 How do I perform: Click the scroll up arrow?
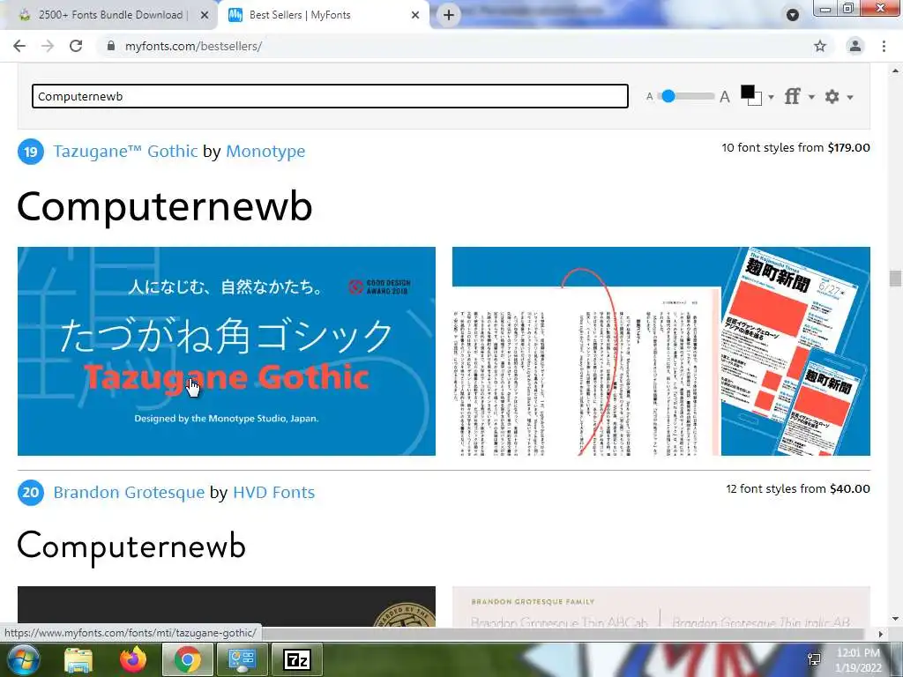[x=895, y=71]
